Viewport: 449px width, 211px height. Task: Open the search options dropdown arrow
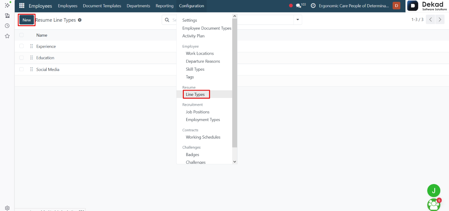(298, 20)
